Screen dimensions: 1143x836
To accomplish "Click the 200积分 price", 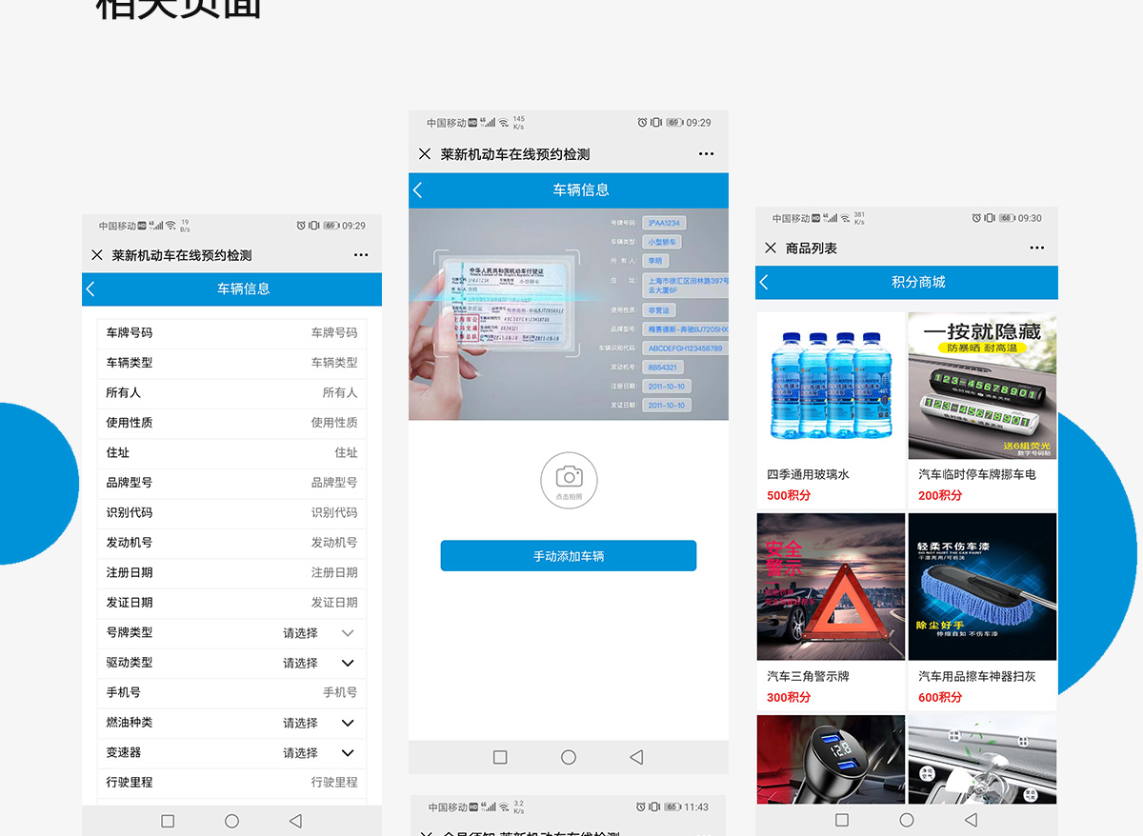I will point(940,495).
